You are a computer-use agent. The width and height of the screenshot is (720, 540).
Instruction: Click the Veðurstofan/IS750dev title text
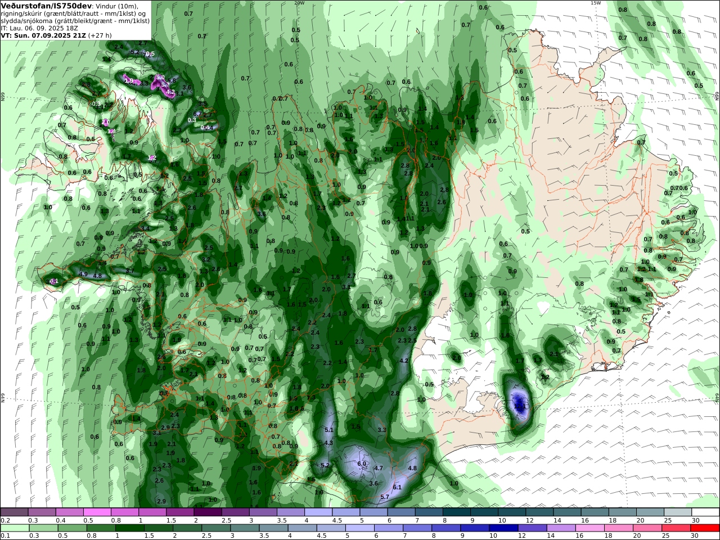click(x=46, y=5)
